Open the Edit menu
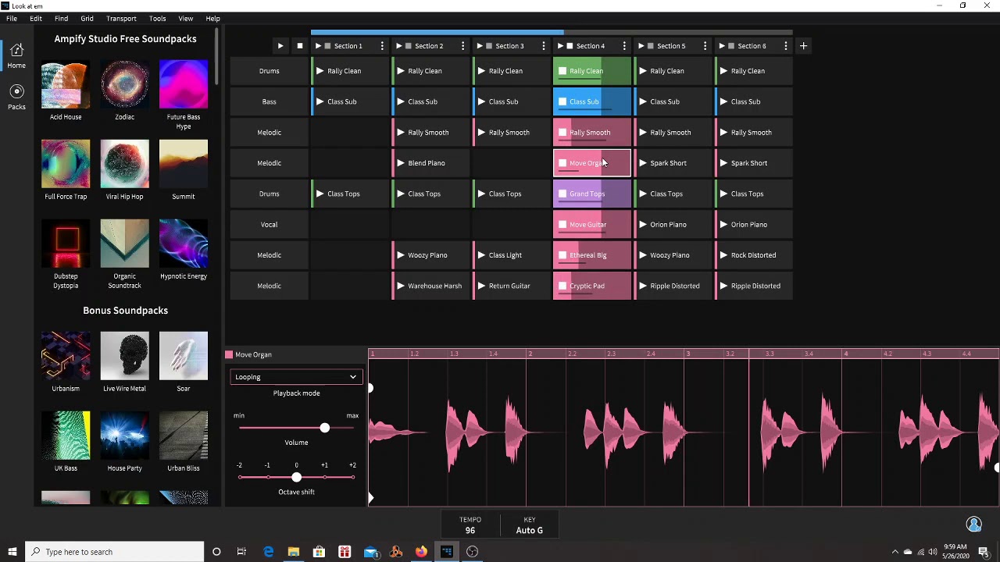The image size is (1000, 562). pos(36,18)
